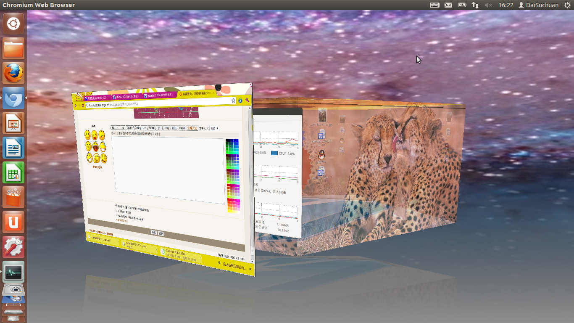The width and height of the screenshot is (574, 323).
Task: Open LibreOffice Impress from the launcher
Action: coord(13,123)
